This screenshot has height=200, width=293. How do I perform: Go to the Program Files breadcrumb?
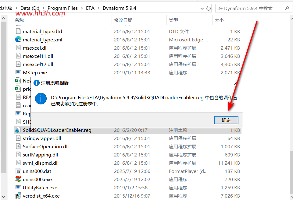[x=63, y=8]
